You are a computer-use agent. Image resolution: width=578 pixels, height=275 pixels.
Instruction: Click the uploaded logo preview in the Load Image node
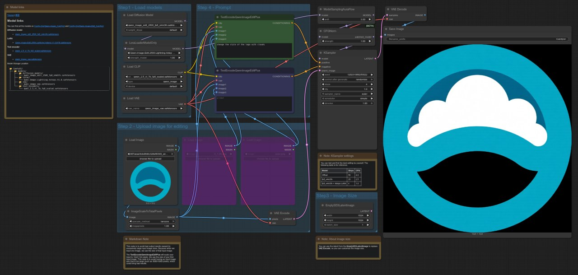click(x=150, y=181)
